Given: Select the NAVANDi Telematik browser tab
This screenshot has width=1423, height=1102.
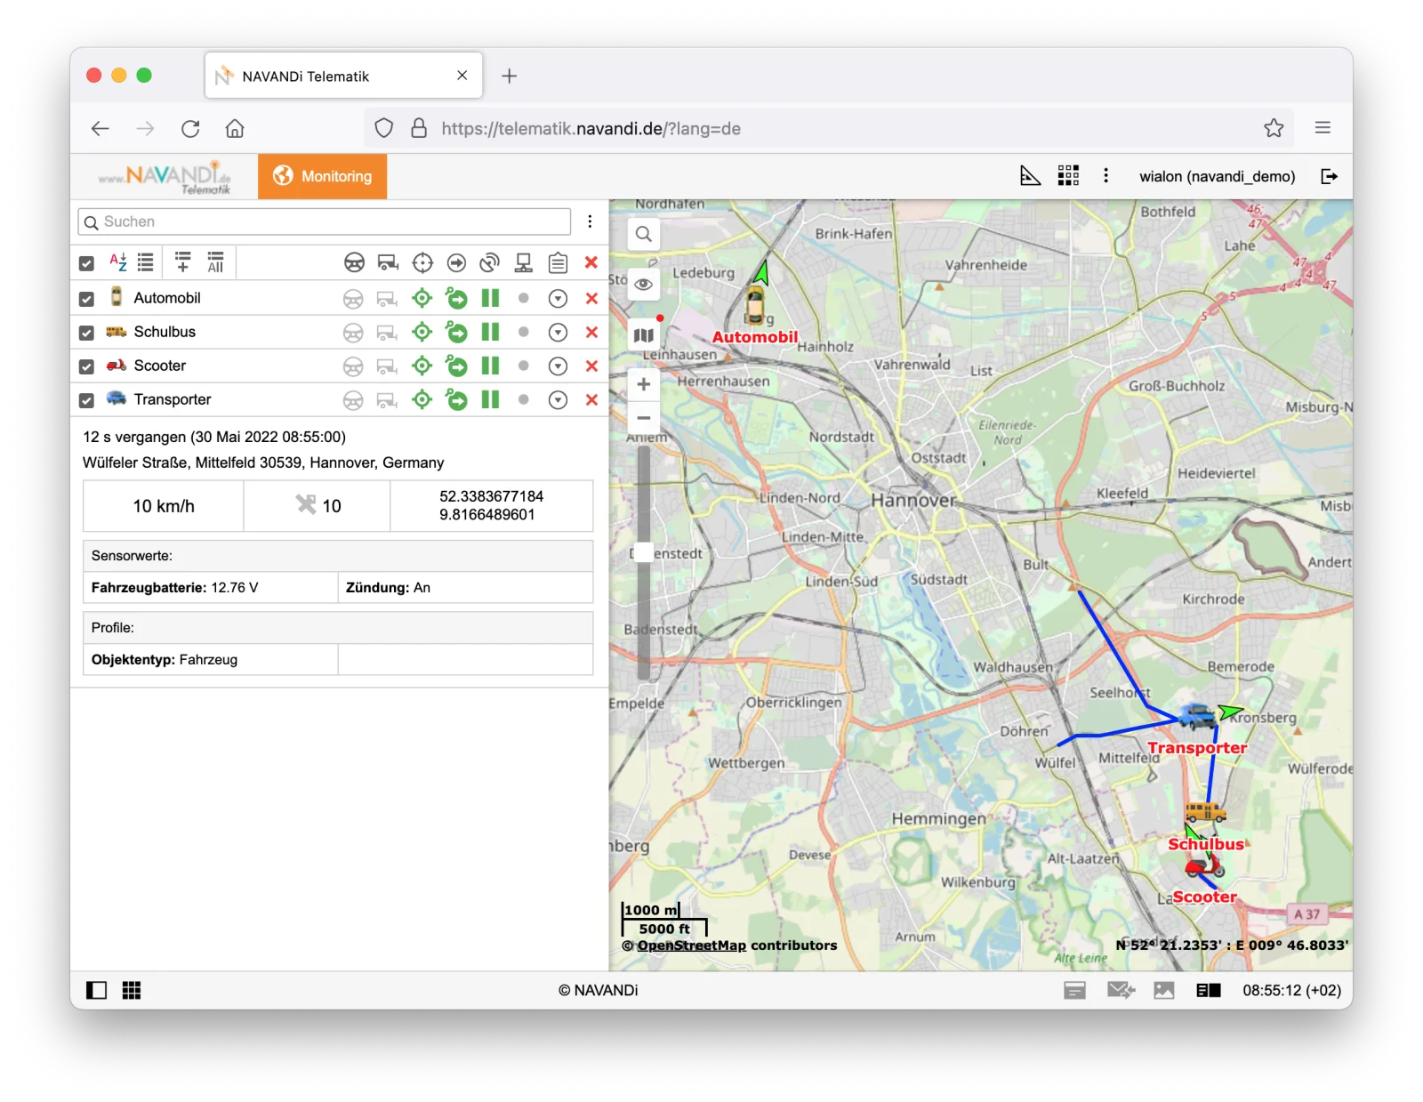Looking at the screenshot, I should [x=343, y=76].
